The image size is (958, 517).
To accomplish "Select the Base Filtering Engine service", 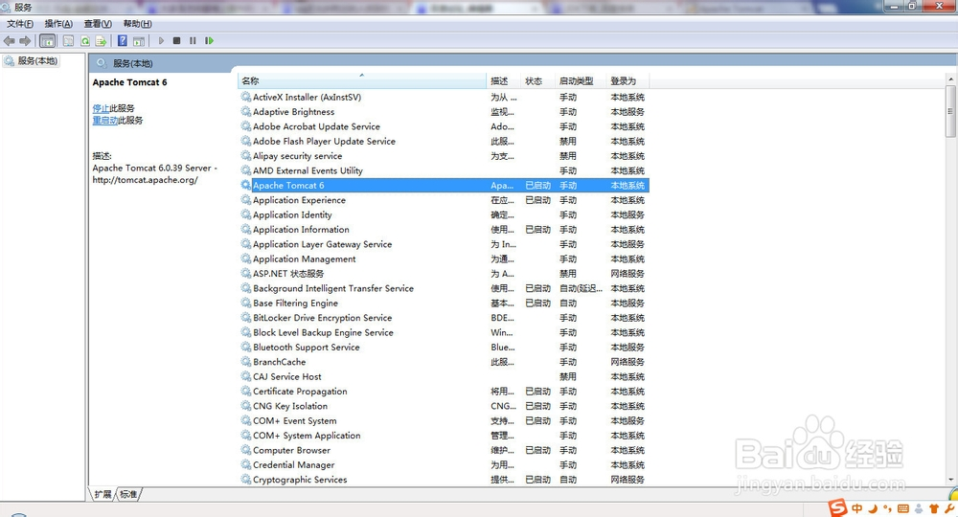I will 443,303.
